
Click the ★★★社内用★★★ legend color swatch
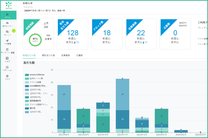(27, 75)
